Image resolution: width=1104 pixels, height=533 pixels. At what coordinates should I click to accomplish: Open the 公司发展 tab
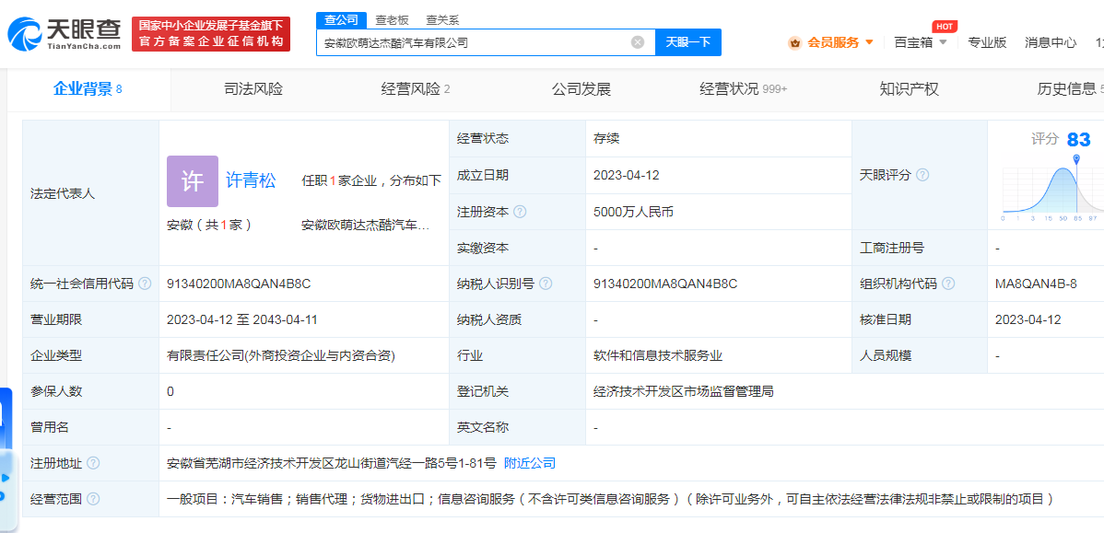pyautogui.click(x=581, y=89)
